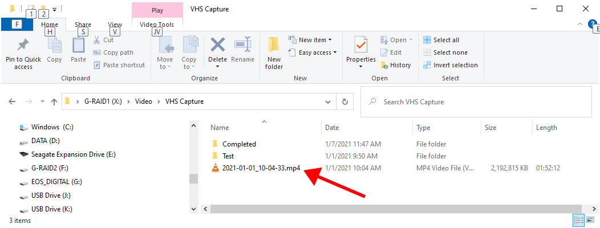Select the 2021-01-01_10-04-33.mp4 video file
Image resolution: width=600 pixels, height=228 pixels.
tap(261, 168)
